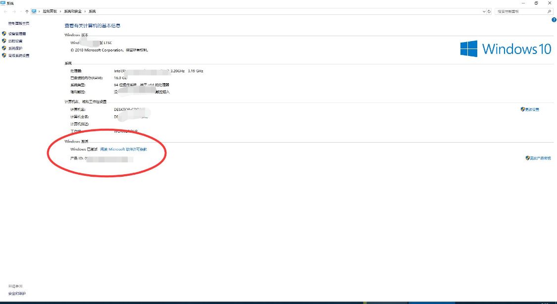Screen dimensions: 557x304
Task: Refresh the address bar location
Action: [489, 11]
